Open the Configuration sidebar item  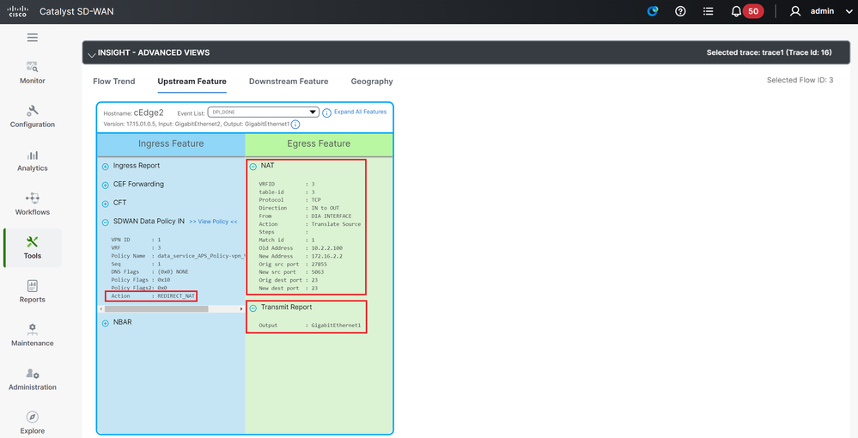coord(33,117)
